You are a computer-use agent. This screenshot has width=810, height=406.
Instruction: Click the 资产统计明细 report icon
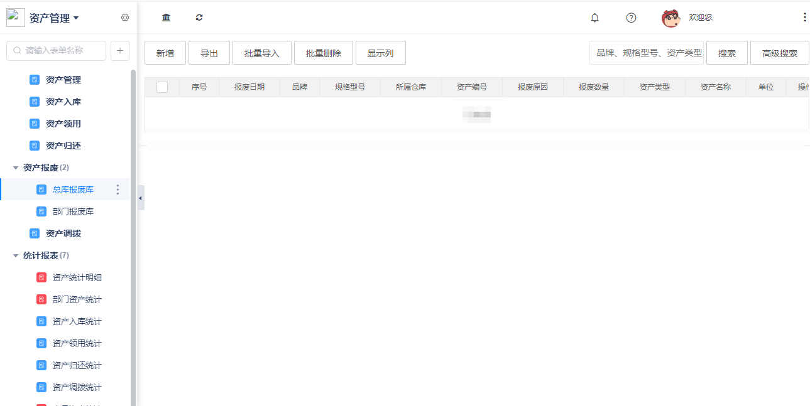point(41,277)
